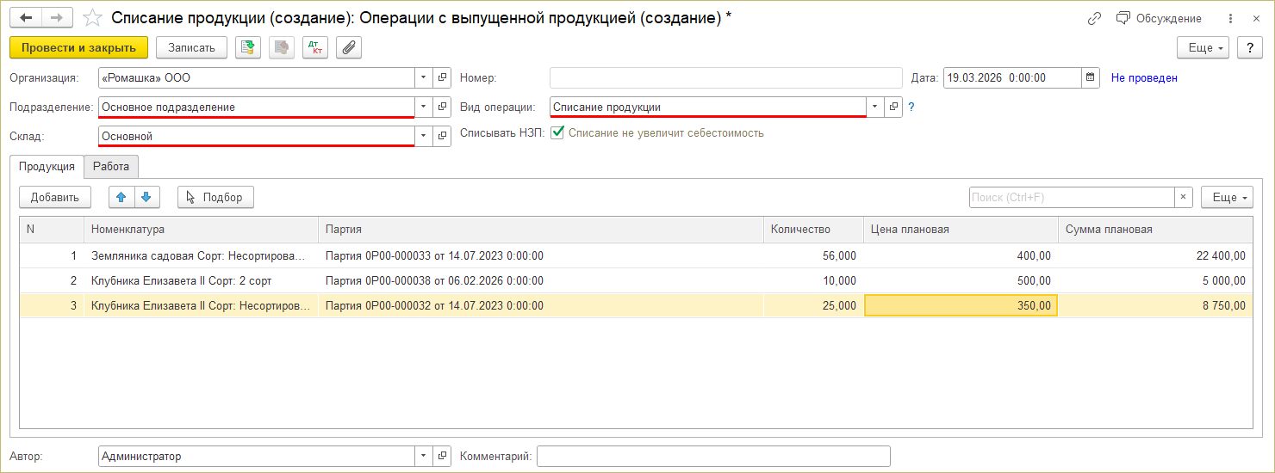Navigate back with left arrow

coord(26,18)
